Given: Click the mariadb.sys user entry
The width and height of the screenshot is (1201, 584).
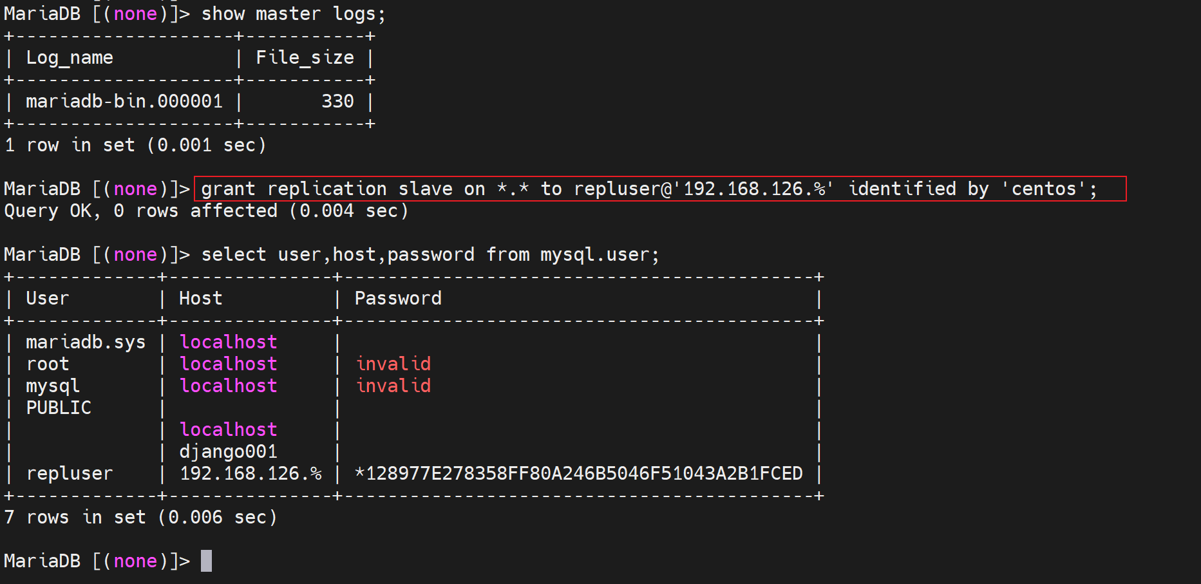Looking at the screenshot, I should pos(86,343).
